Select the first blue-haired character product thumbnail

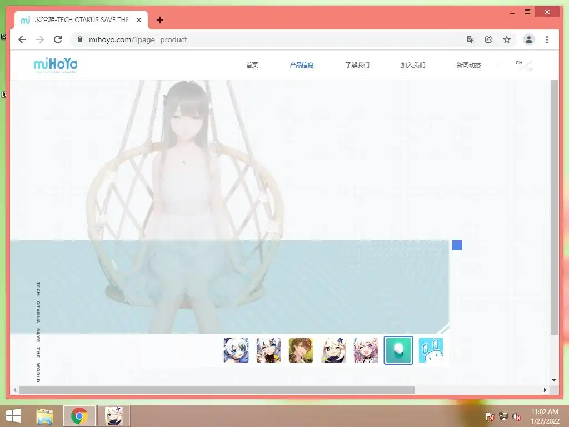236,350
